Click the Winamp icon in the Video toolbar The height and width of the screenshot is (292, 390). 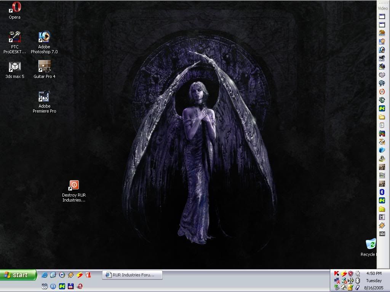382,225
